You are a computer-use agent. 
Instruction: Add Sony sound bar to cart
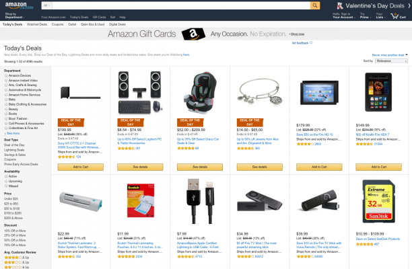(81, 167)
